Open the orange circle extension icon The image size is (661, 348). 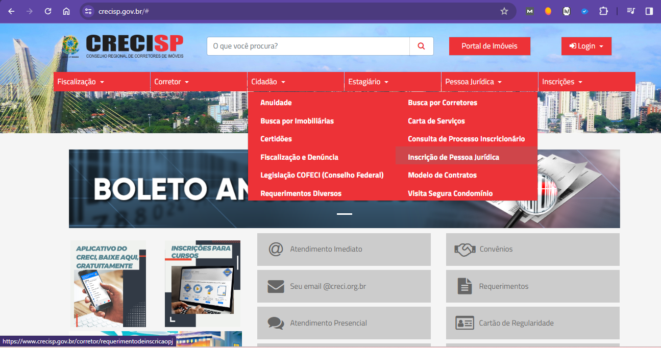548,11
